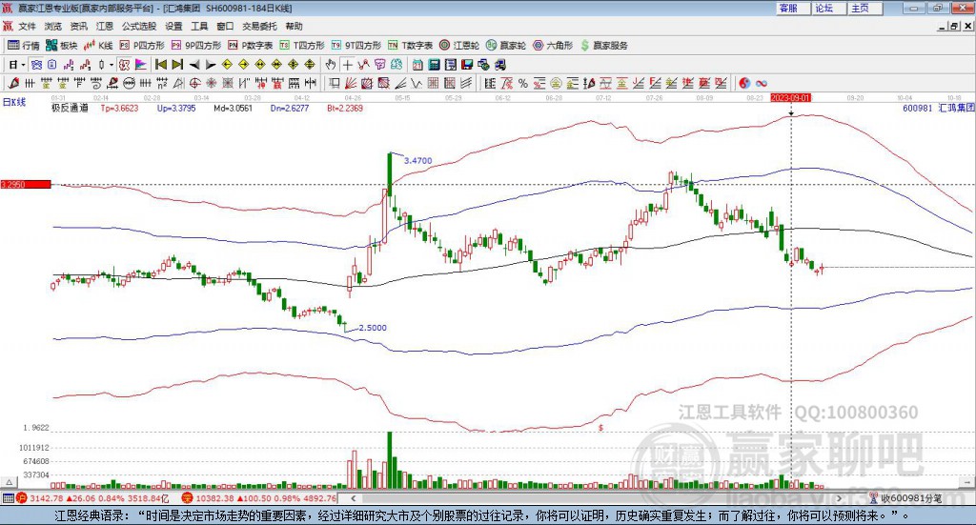The width and height of the screenshot is (976, 525).
Task: Click the red 3.2950 price level tag
Action: click(x=26, y=185)
